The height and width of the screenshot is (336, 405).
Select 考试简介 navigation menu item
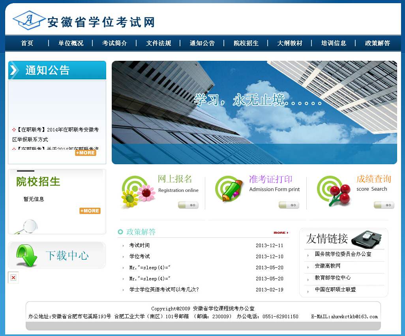point(114,43)
